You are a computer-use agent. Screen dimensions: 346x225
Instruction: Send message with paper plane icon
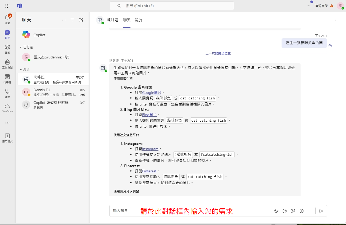point(321,211)
